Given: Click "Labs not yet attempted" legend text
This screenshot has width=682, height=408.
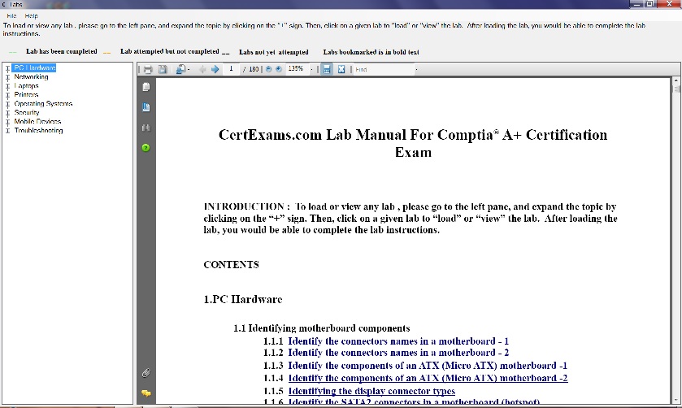Looking at the screenshot, I should click(274, 52).
